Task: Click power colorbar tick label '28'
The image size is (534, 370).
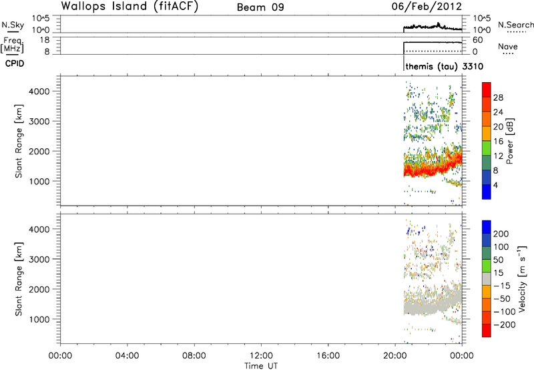Action: pyautogui.click(x=498, y=98)
